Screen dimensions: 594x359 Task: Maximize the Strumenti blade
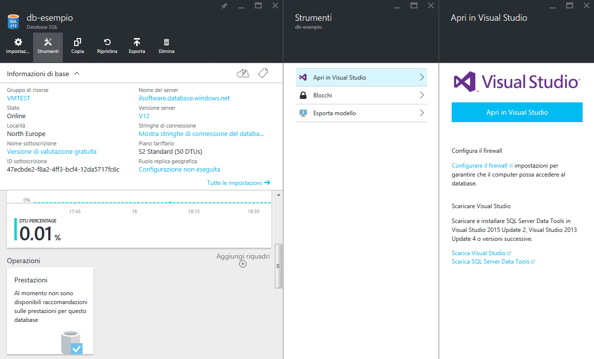coord(414,6)
